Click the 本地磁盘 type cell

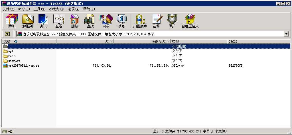tap(179, 46)
